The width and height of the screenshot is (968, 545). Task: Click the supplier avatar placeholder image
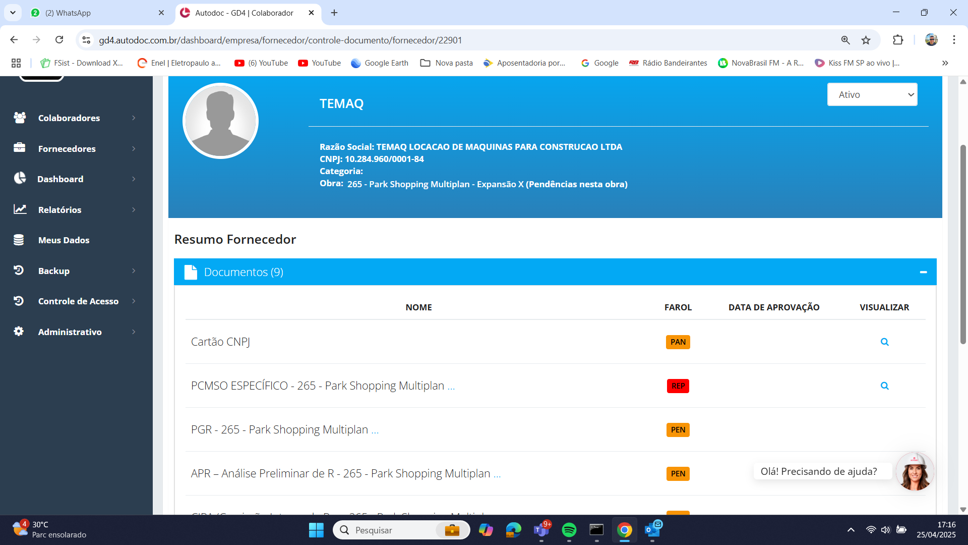220,121
